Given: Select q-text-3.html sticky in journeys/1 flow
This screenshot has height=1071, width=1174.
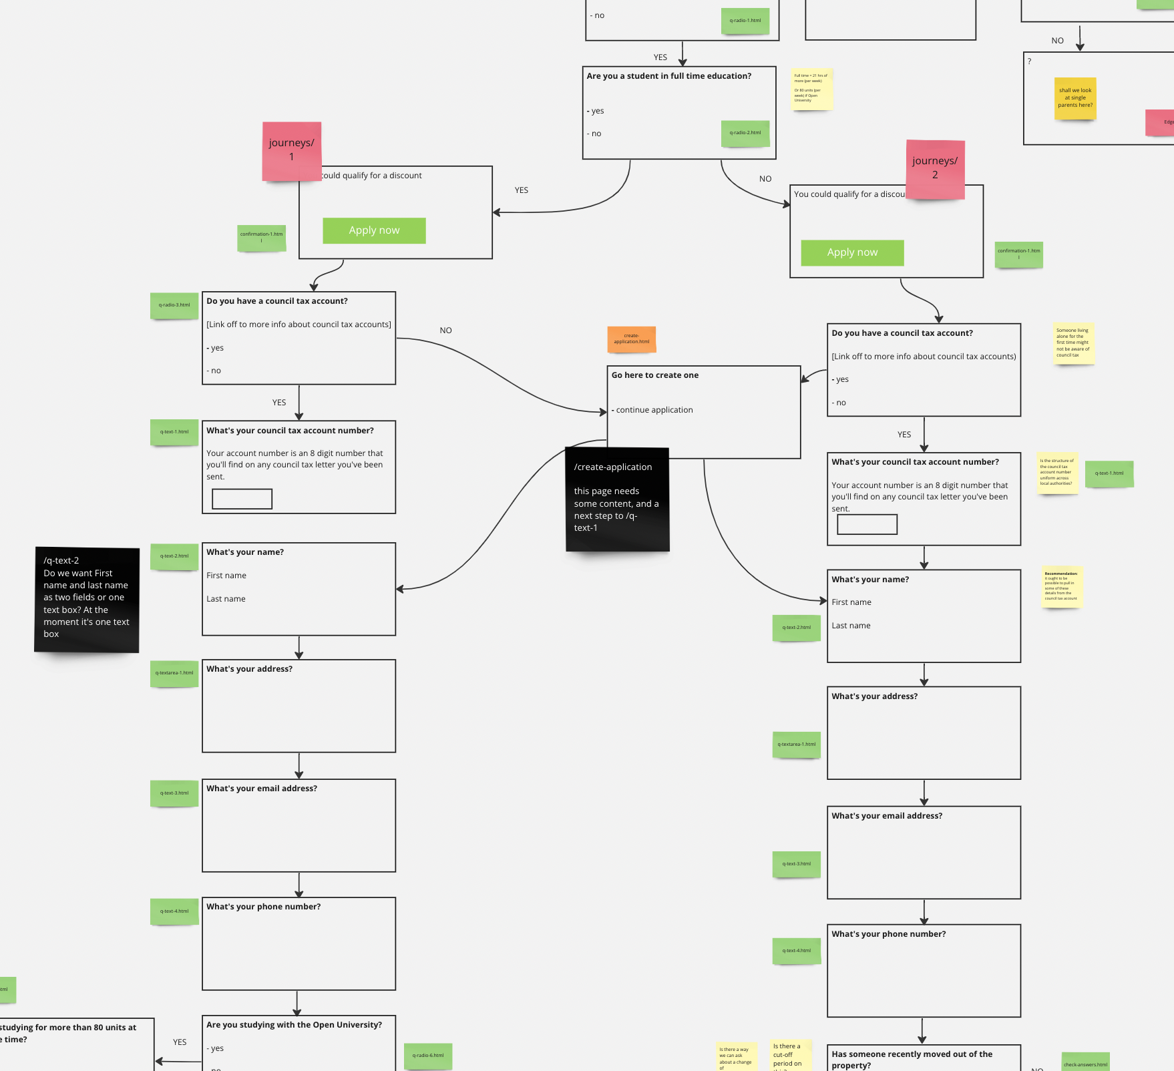Looking at the screenshot, I should 174,793.
